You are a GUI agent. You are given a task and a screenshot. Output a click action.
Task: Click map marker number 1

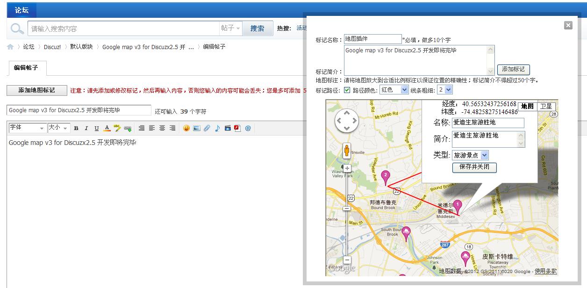(x=458, y=207)
